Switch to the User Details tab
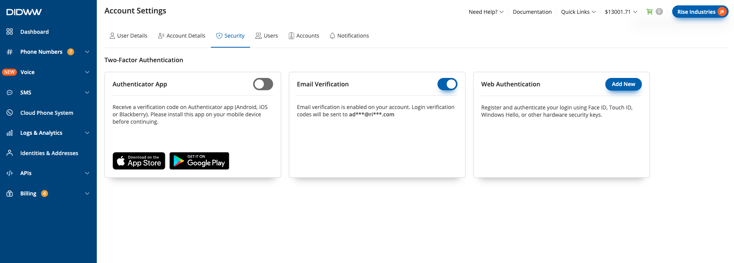This screenshot has height=263, width=734. click(128, 36)
